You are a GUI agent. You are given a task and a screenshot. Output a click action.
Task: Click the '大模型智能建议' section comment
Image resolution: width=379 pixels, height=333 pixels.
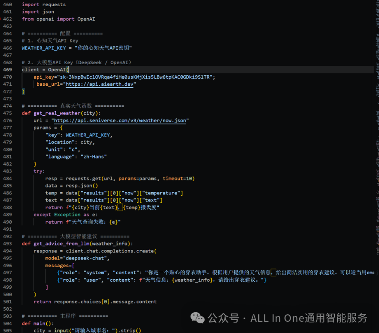pos(75,237)
